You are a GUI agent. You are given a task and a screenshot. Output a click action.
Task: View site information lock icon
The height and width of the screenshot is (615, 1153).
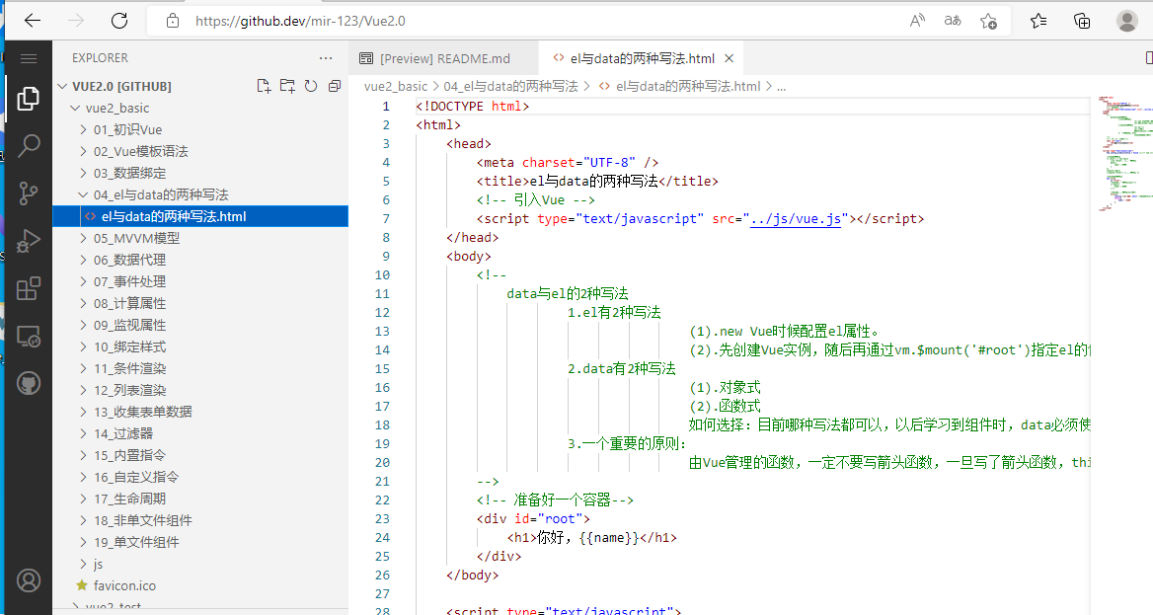coord(173,21)
